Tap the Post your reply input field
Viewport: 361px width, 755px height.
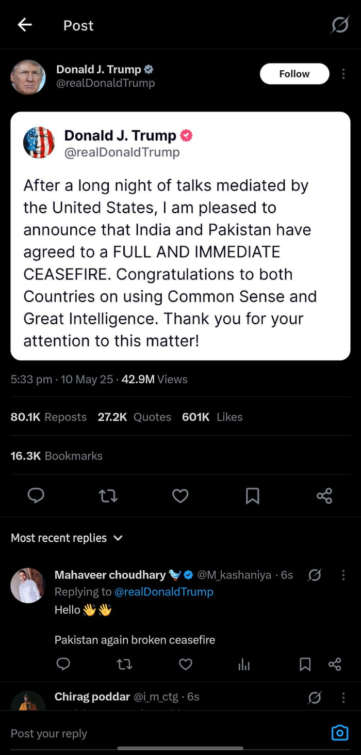tap(103, 733)
